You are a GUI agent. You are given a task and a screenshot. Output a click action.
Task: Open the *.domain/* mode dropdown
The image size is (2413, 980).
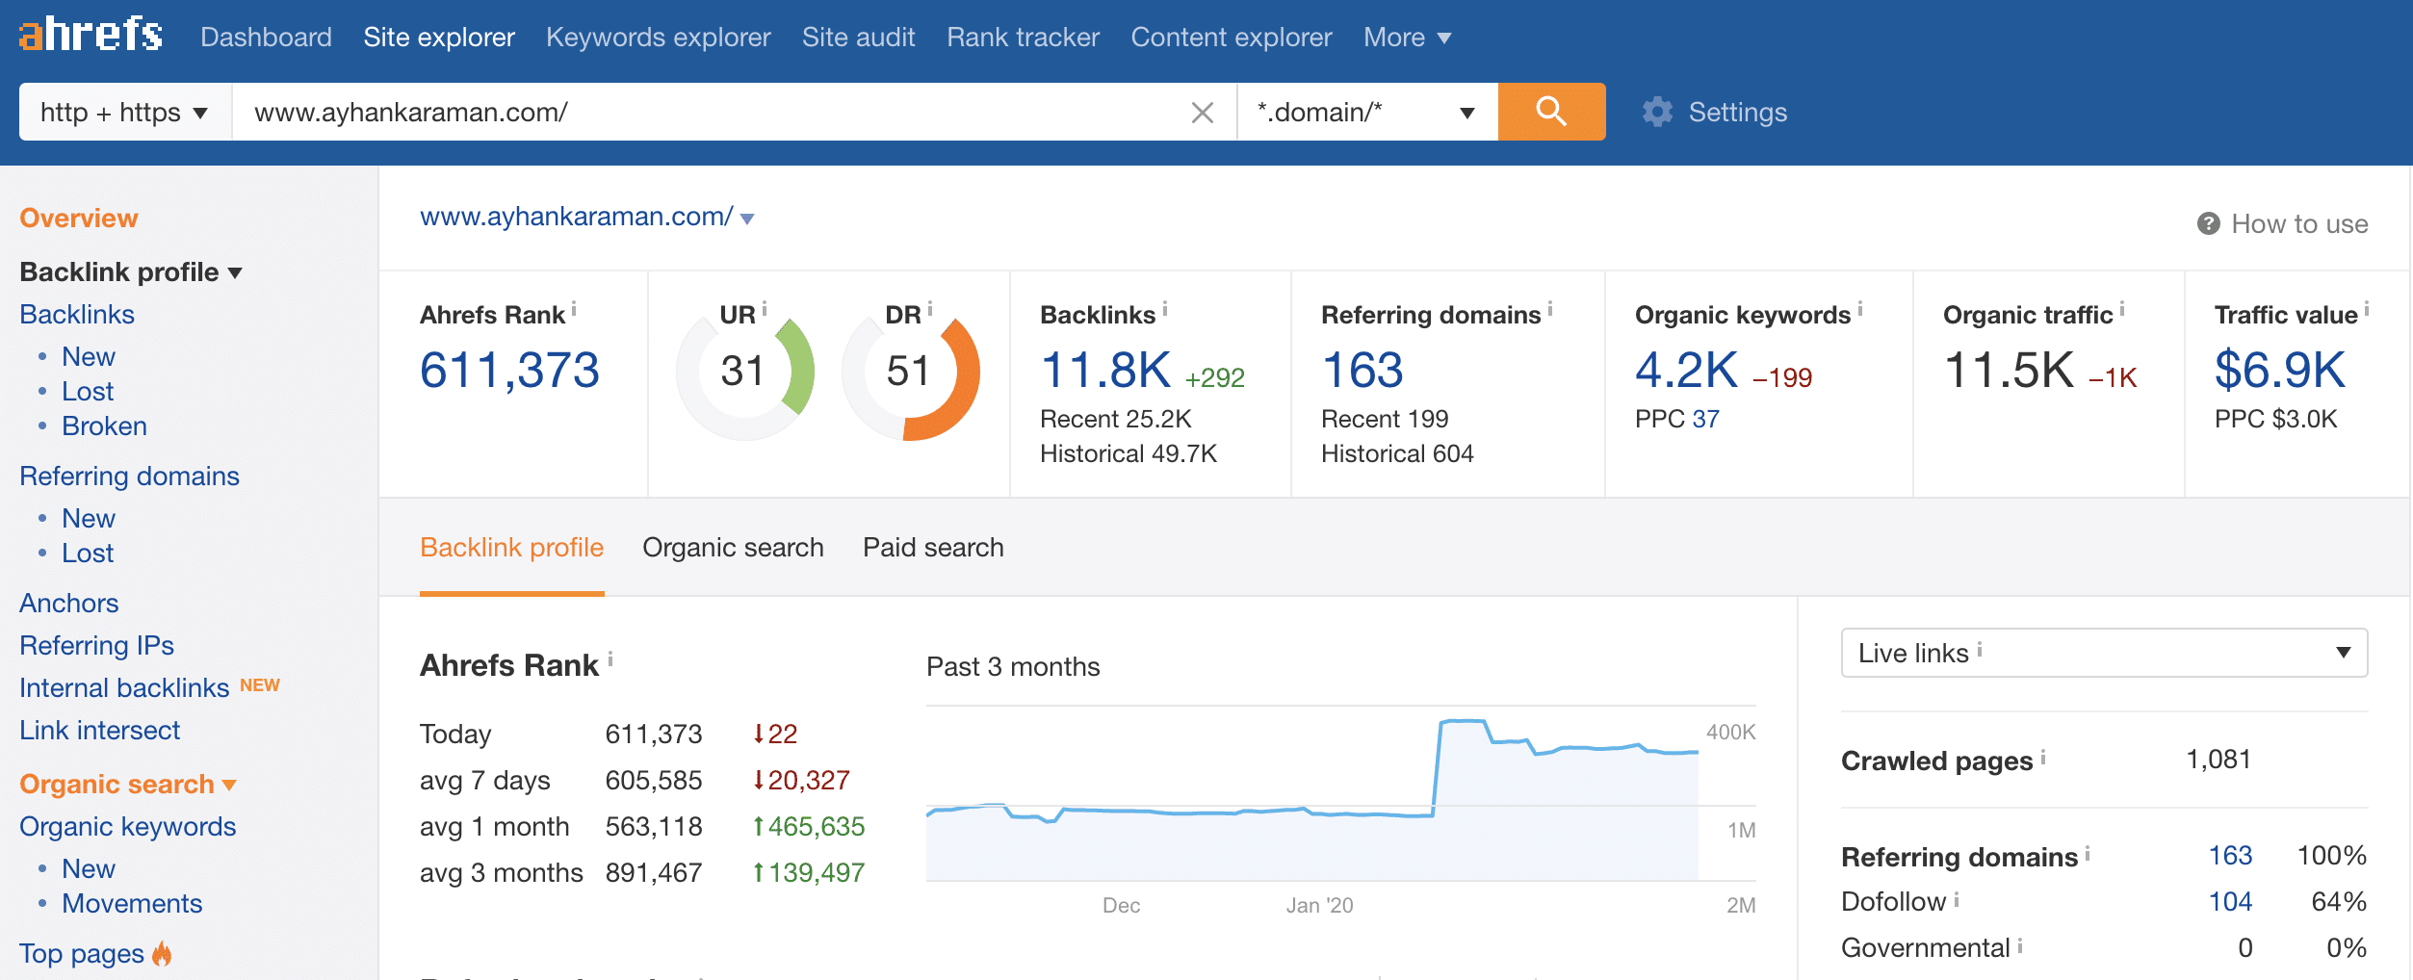click(x=1367, y=112)
